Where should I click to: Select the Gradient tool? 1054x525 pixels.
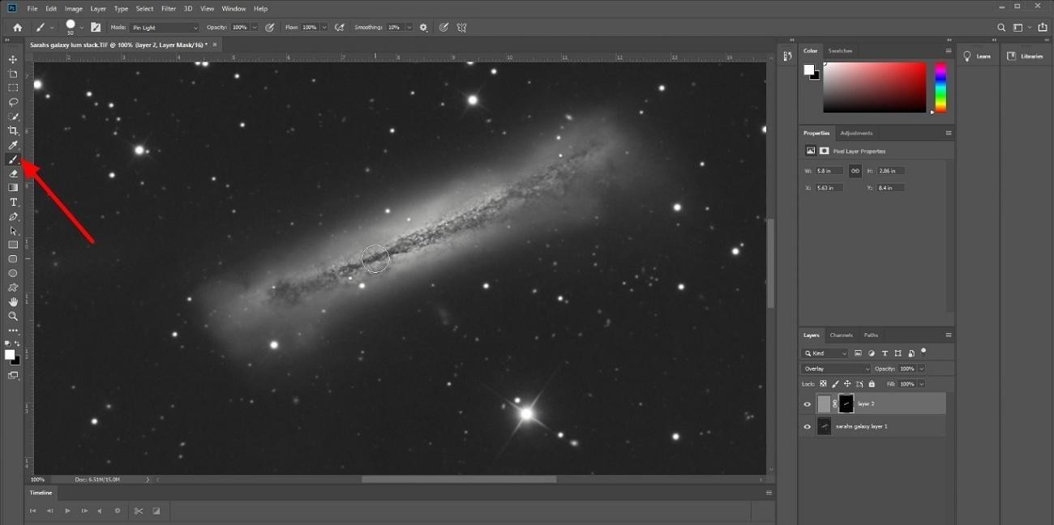(x=13, y=187)
